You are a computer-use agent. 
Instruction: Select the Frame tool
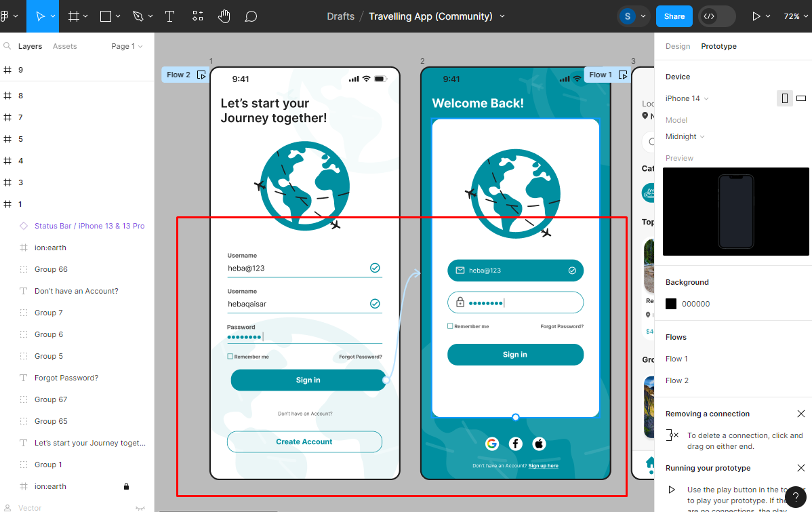click(74, 16)
